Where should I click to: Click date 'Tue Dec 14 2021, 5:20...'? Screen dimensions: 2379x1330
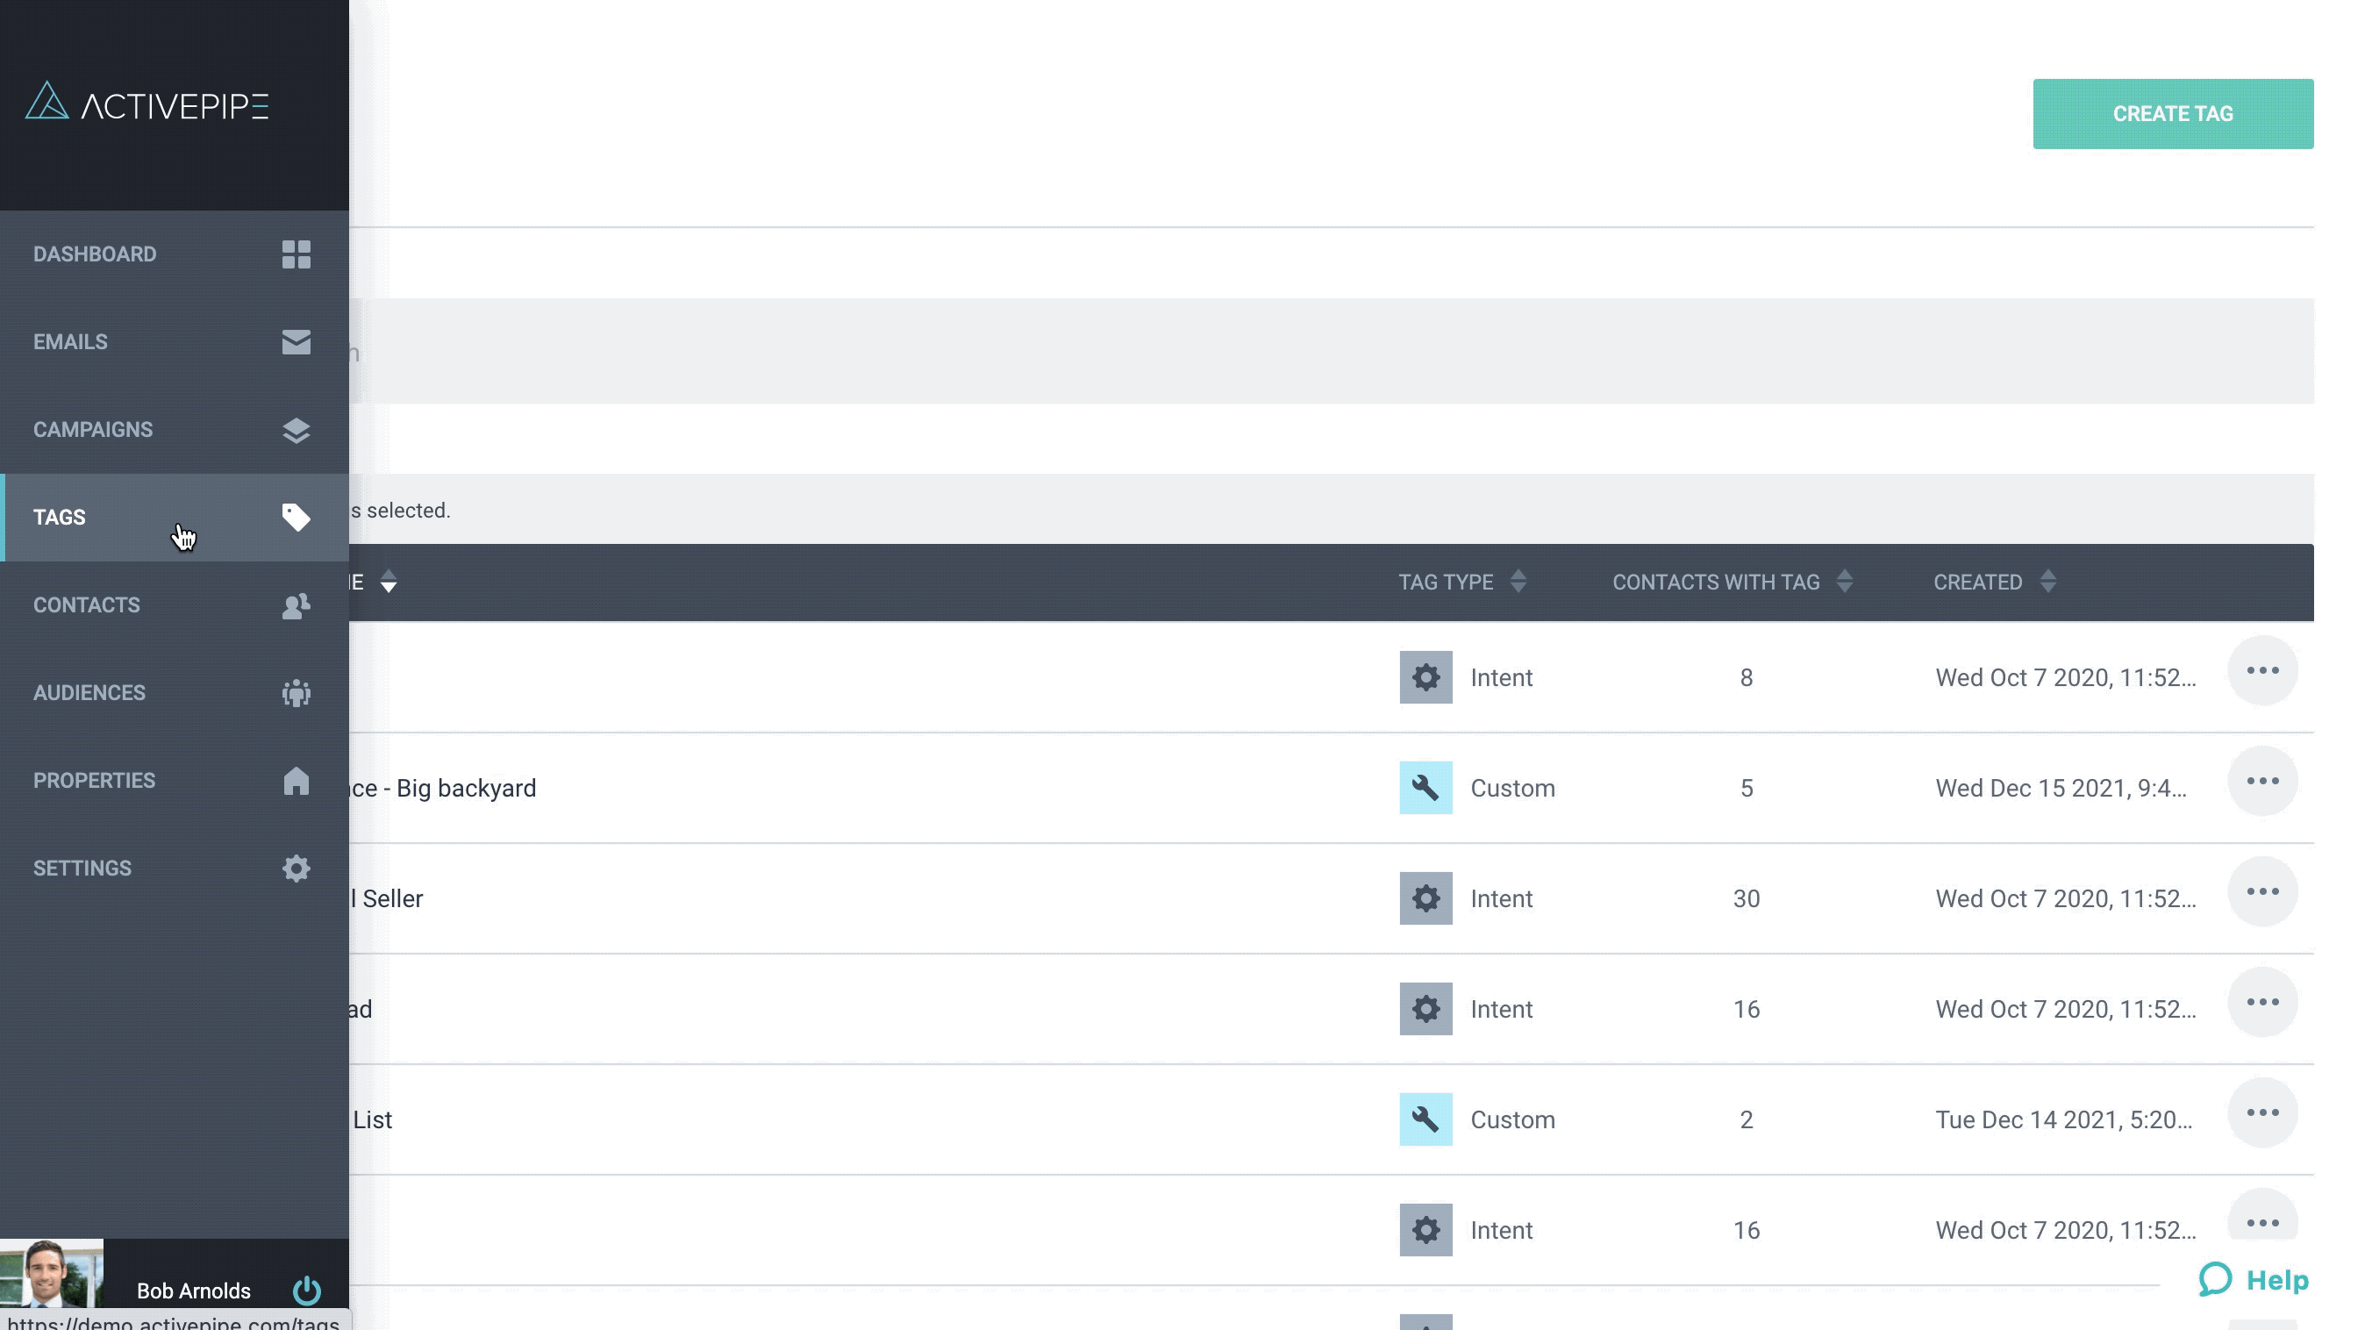[2063, 1119]
